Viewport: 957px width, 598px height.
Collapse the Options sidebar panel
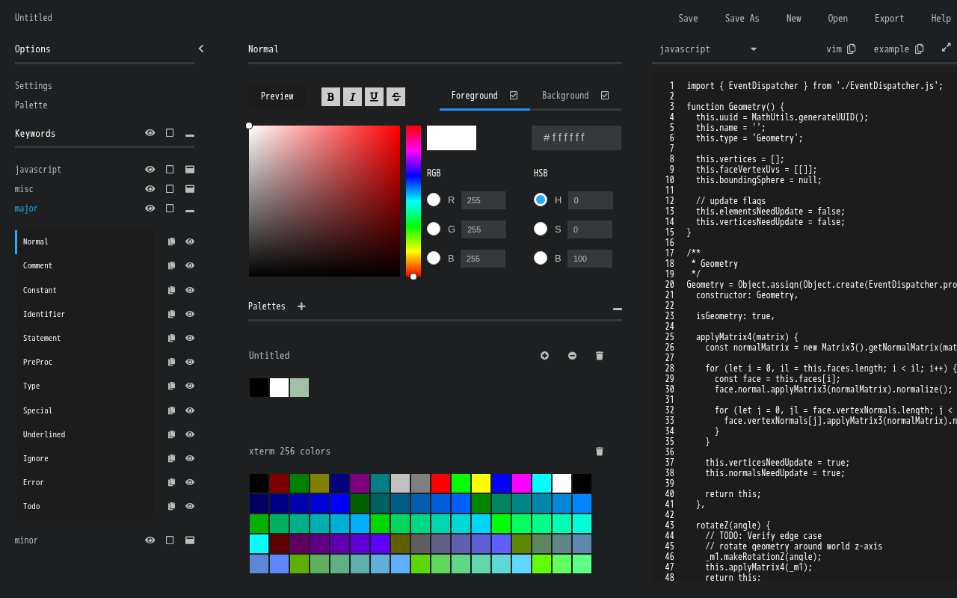(200, 49)
